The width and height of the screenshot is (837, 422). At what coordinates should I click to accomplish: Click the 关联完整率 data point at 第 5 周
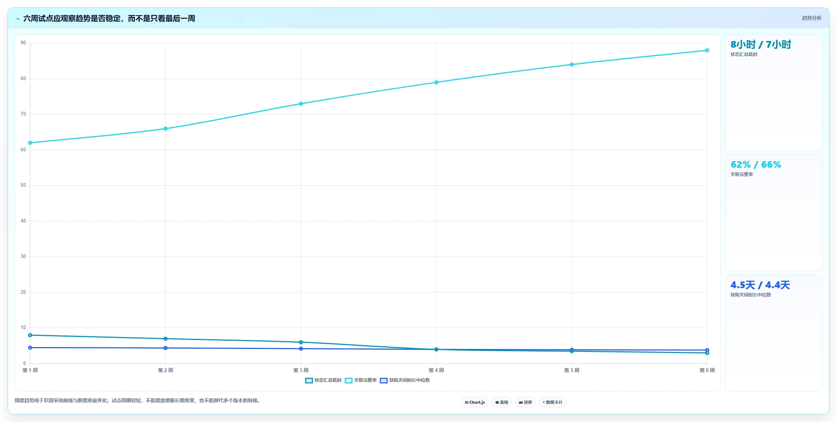pos(572,64)
